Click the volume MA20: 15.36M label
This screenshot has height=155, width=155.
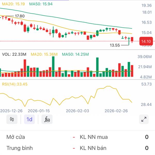pyautogui.click(x=44, y=54)
